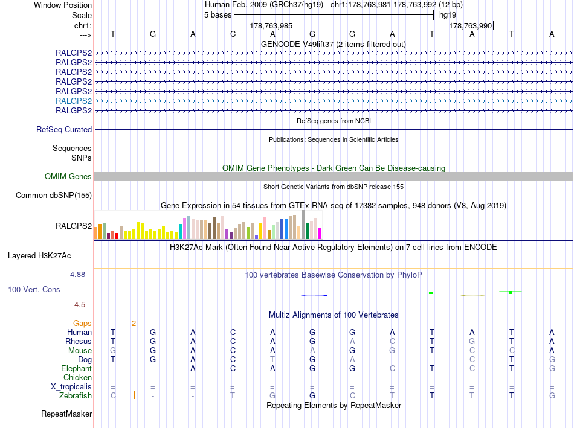
Task: Click the orange Gaps label
Action: pyautogui.click(x=82, y=324)
